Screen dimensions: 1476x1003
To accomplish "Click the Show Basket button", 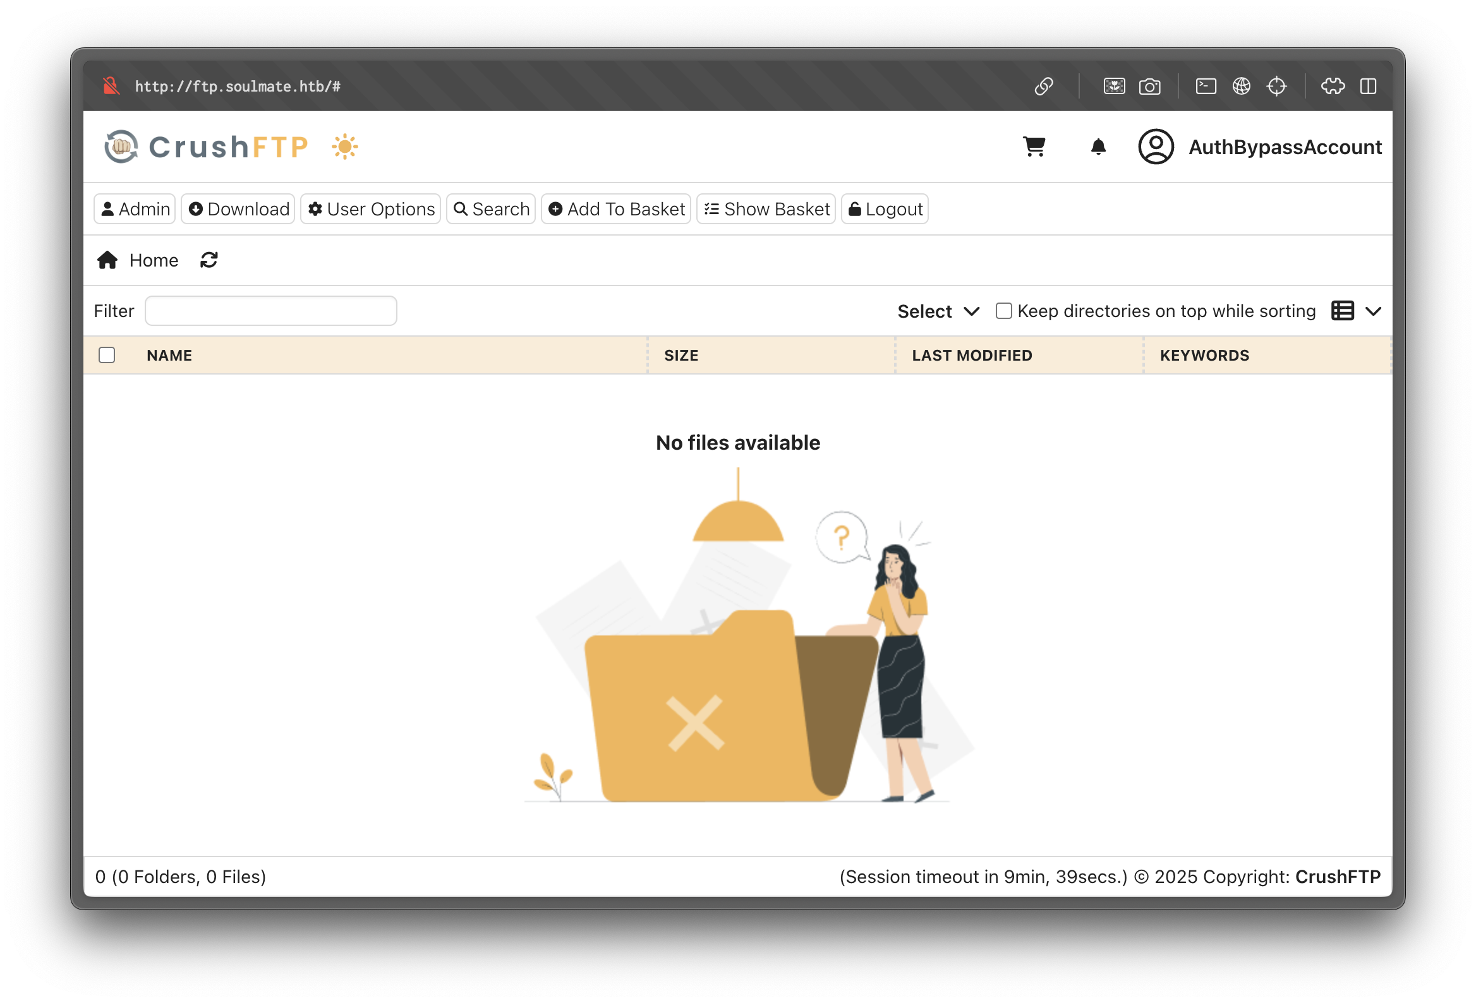I will (x=766, y=209).
